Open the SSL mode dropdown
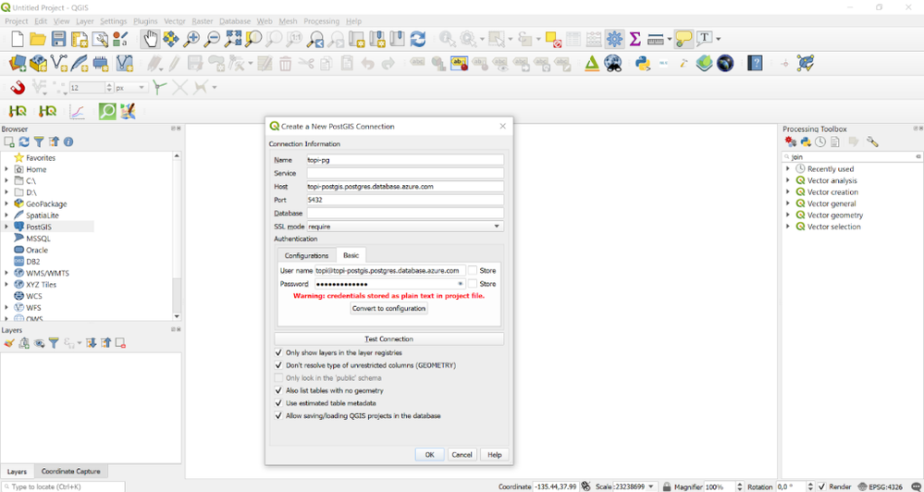 [405, 227]
